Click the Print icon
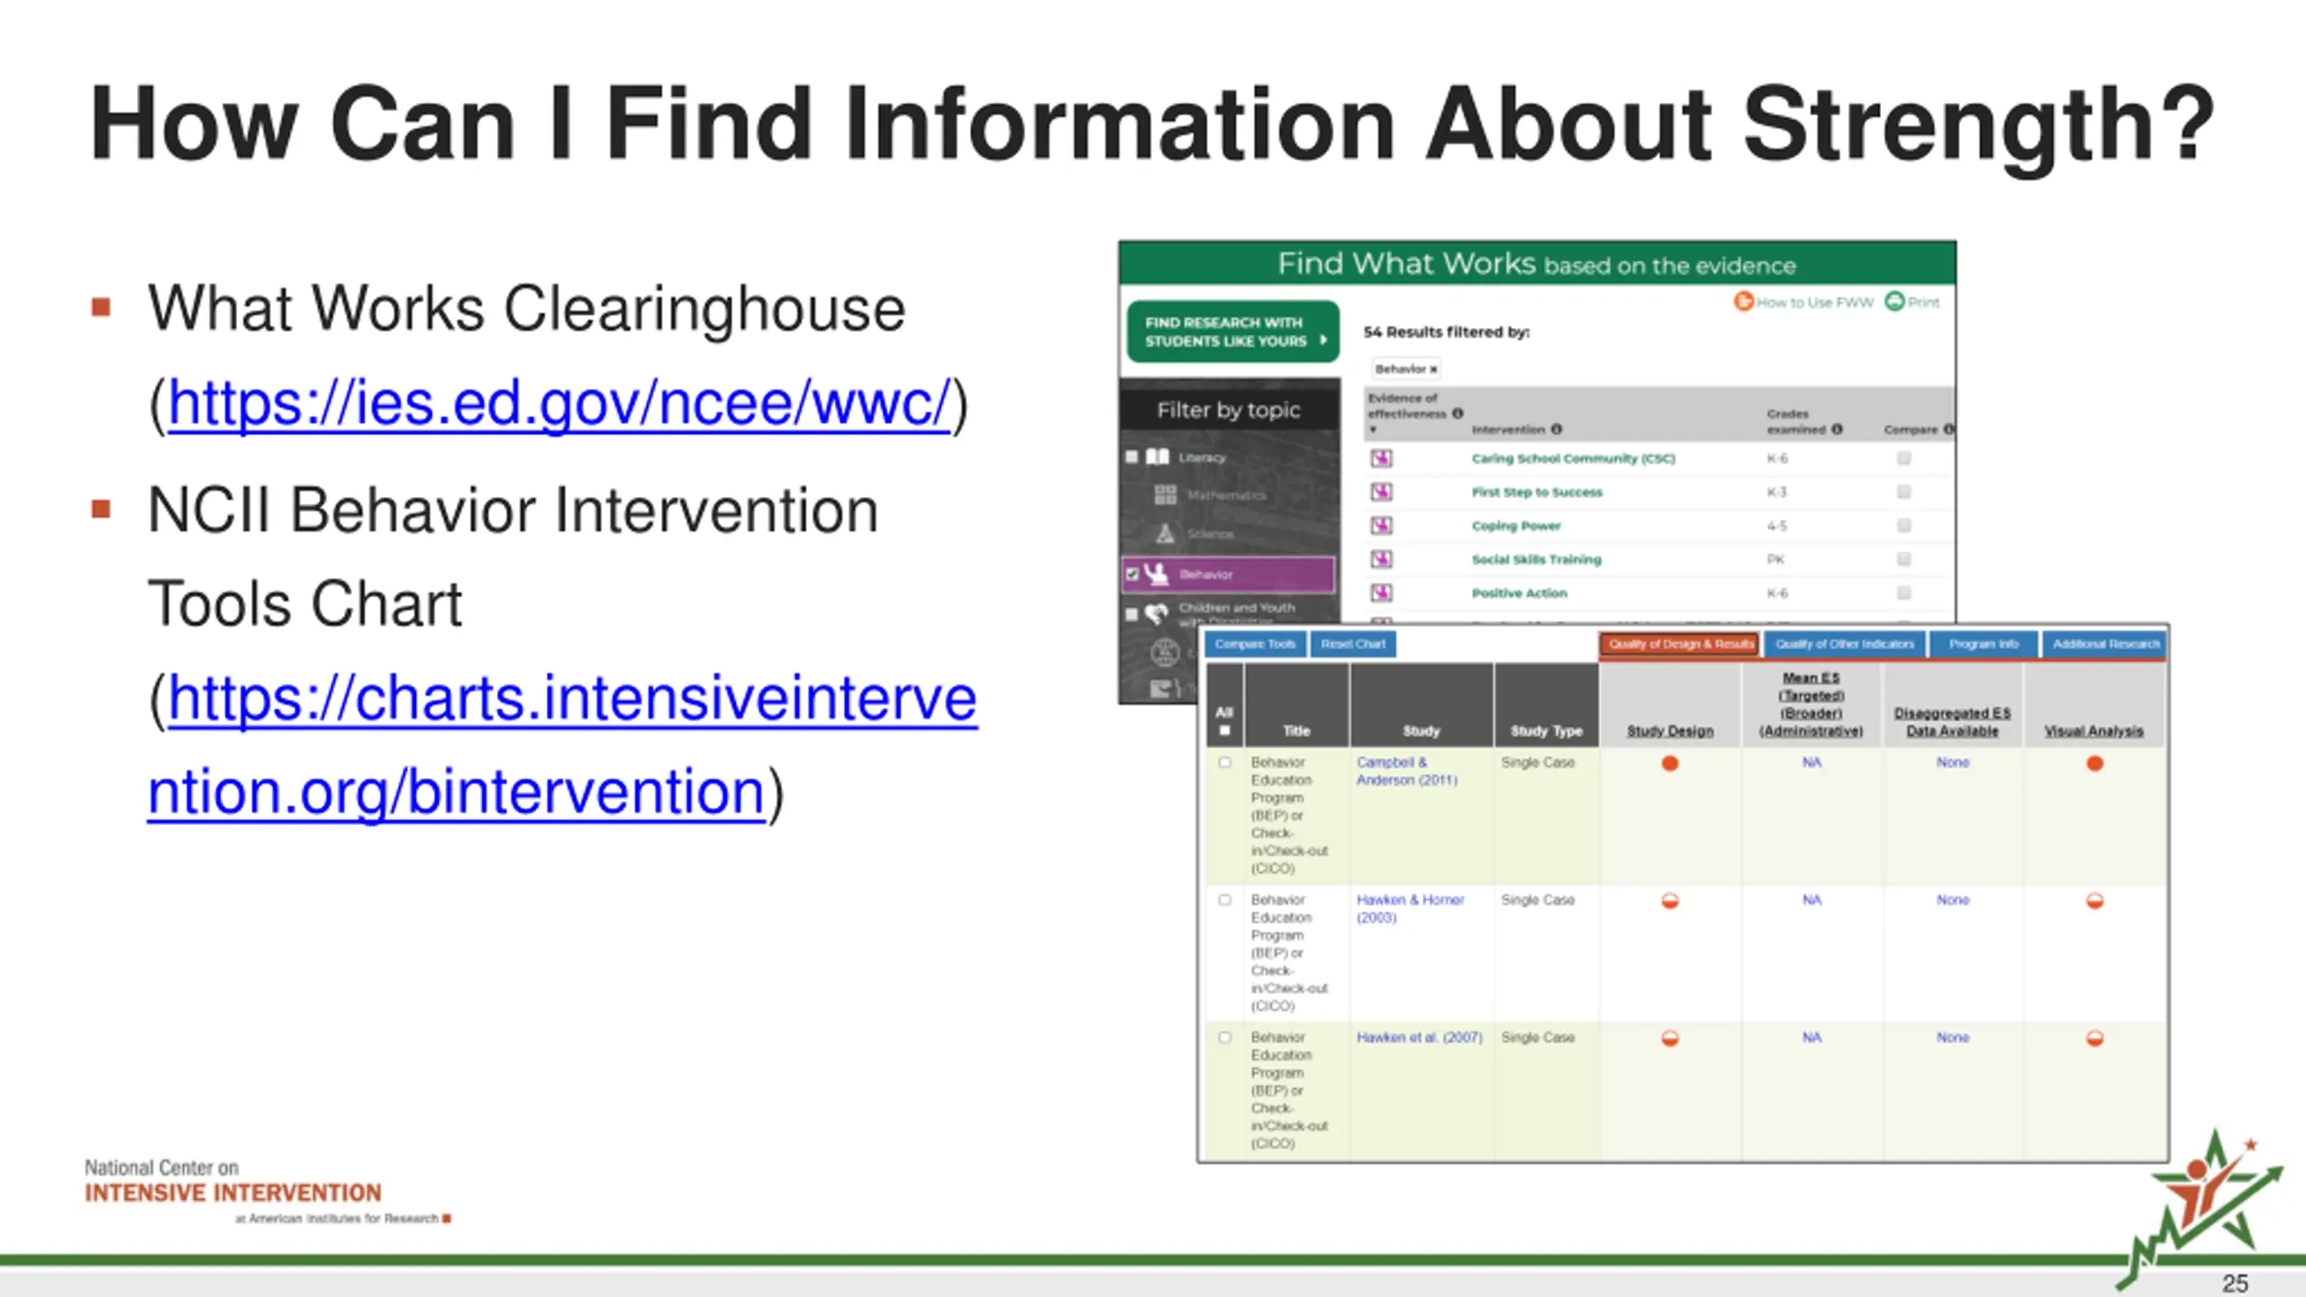 tap(1894, 302)
